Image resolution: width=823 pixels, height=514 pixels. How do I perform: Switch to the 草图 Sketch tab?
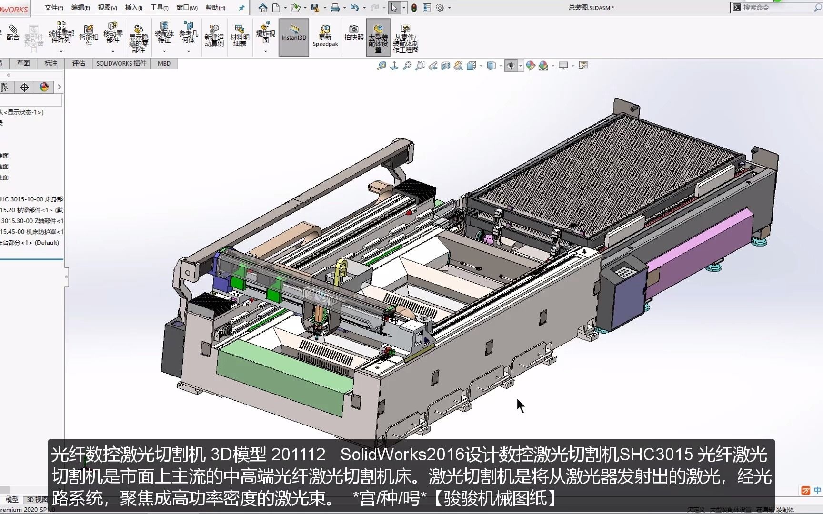[x=23, y=63]
